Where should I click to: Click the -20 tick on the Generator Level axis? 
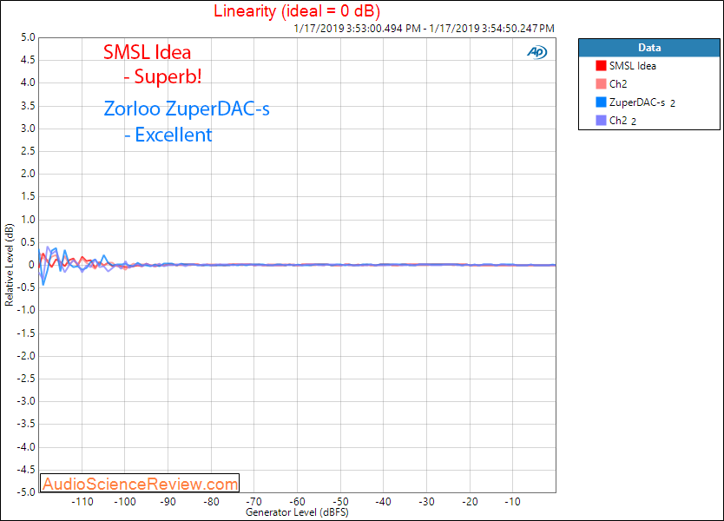[x=470, y=502]
